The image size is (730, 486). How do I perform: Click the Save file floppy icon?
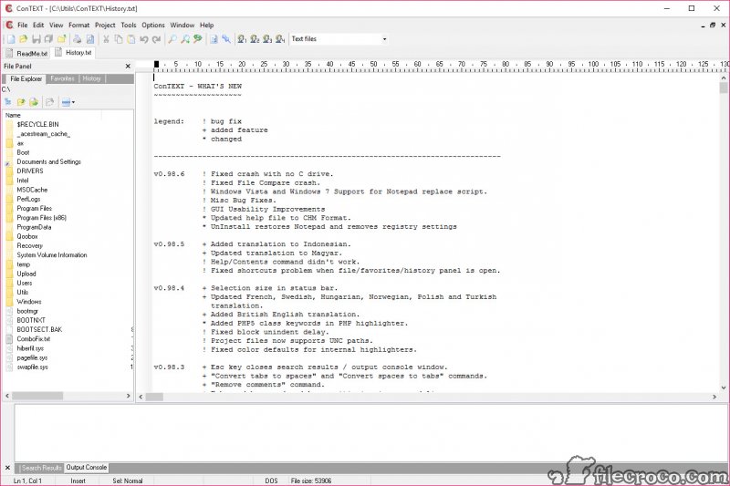coord(36,39)
